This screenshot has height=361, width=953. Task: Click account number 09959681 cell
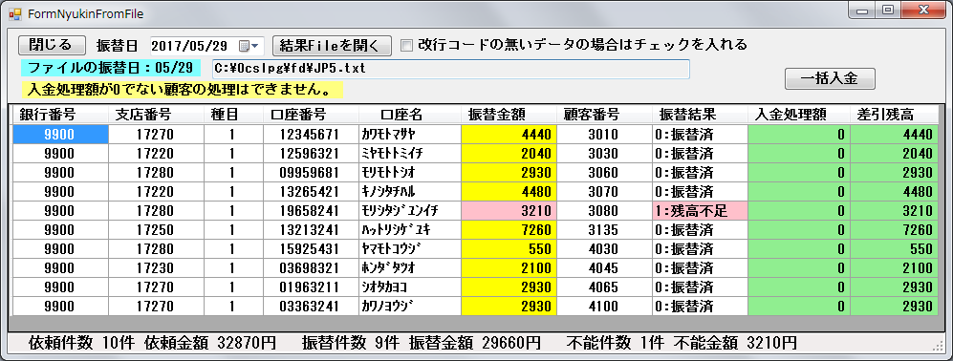[312, 173]
